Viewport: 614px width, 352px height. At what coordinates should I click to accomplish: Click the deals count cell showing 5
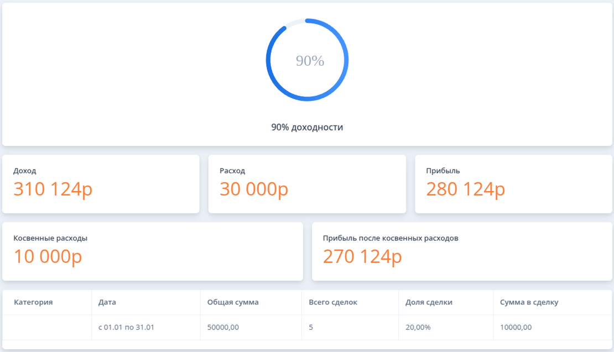click(311, 327)
